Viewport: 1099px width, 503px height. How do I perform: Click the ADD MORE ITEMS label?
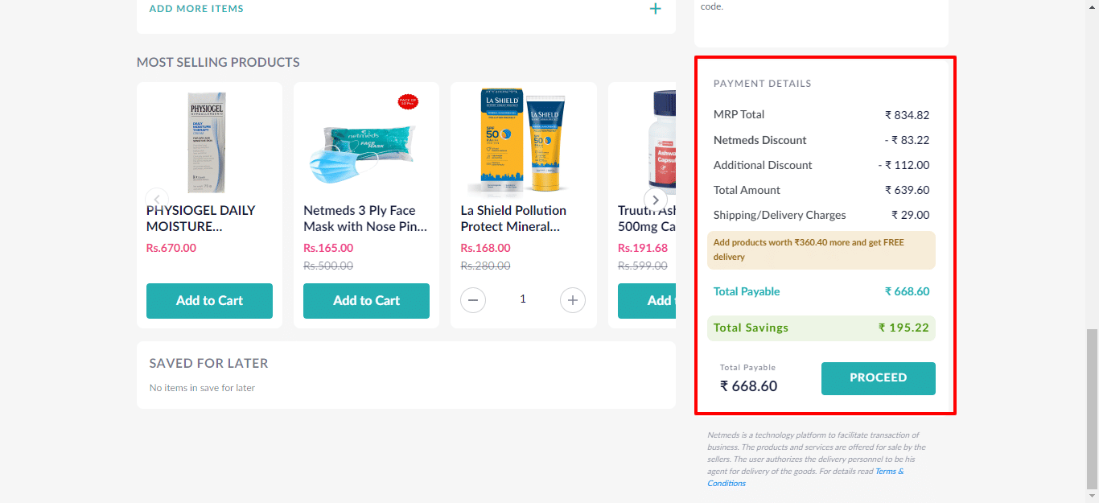pos(196,9)
